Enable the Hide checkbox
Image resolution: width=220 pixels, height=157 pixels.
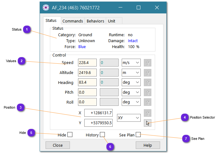click(x=70, y=135)
